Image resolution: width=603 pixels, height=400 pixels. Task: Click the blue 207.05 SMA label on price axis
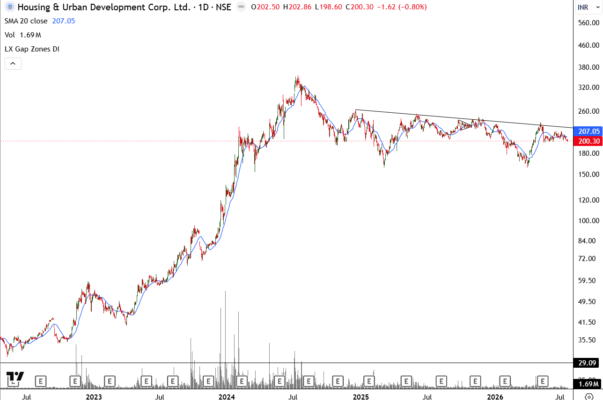click(588, 131)
